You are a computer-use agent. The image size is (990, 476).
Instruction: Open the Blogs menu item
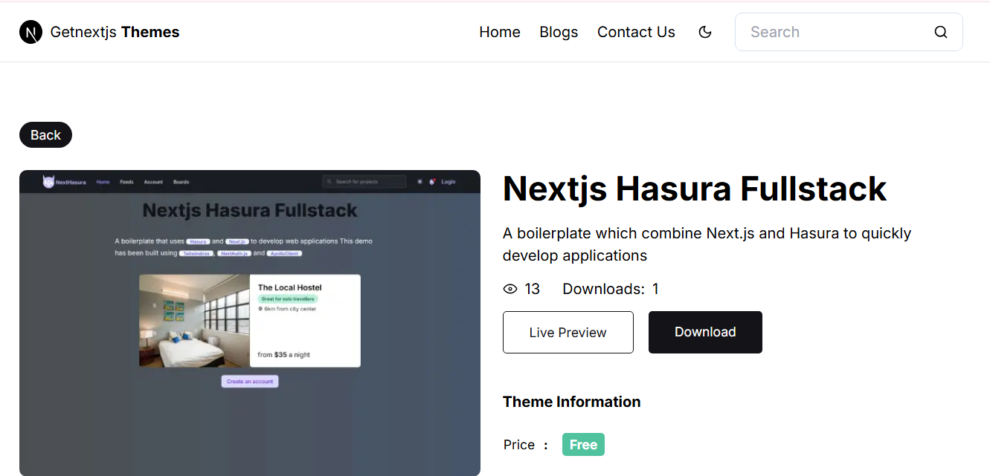(559, 32)
